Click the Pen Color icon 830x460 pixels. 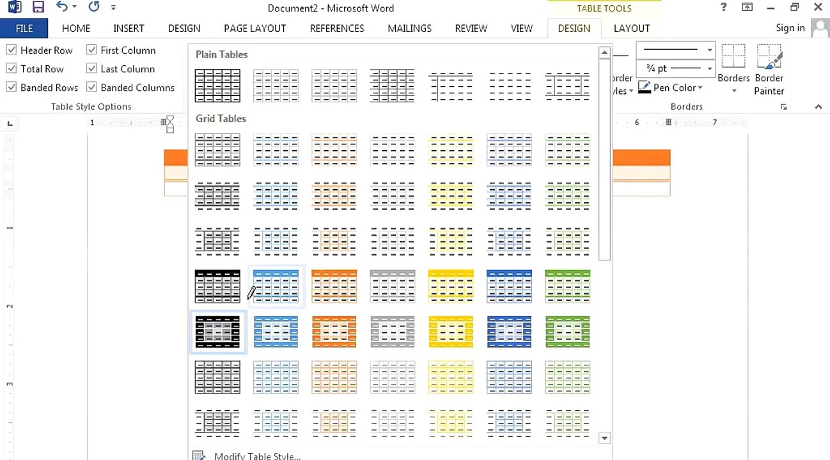coord(645,88)
